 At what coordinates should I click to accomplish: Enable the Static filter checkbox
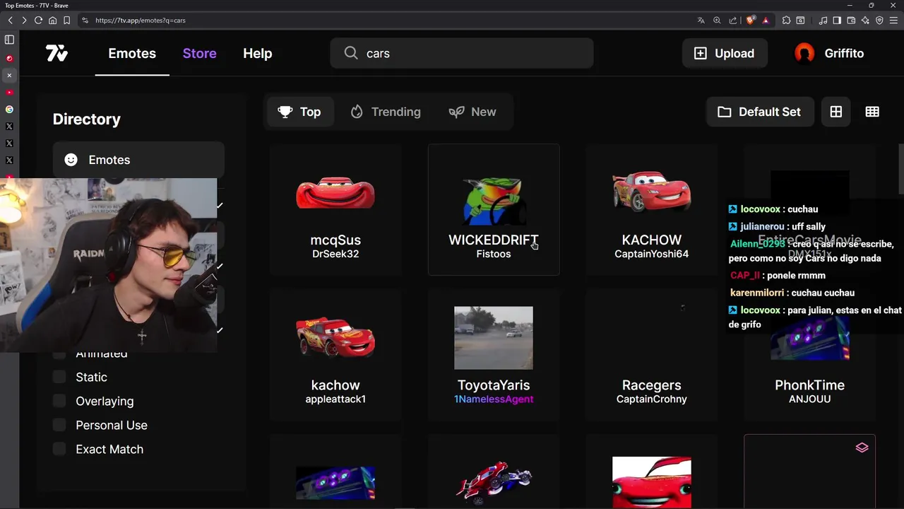click(59, 377)
